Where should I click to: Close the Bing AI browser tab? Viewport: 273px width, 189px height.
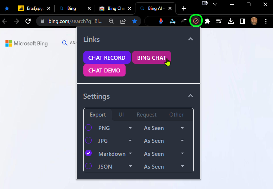coord(170,8)
